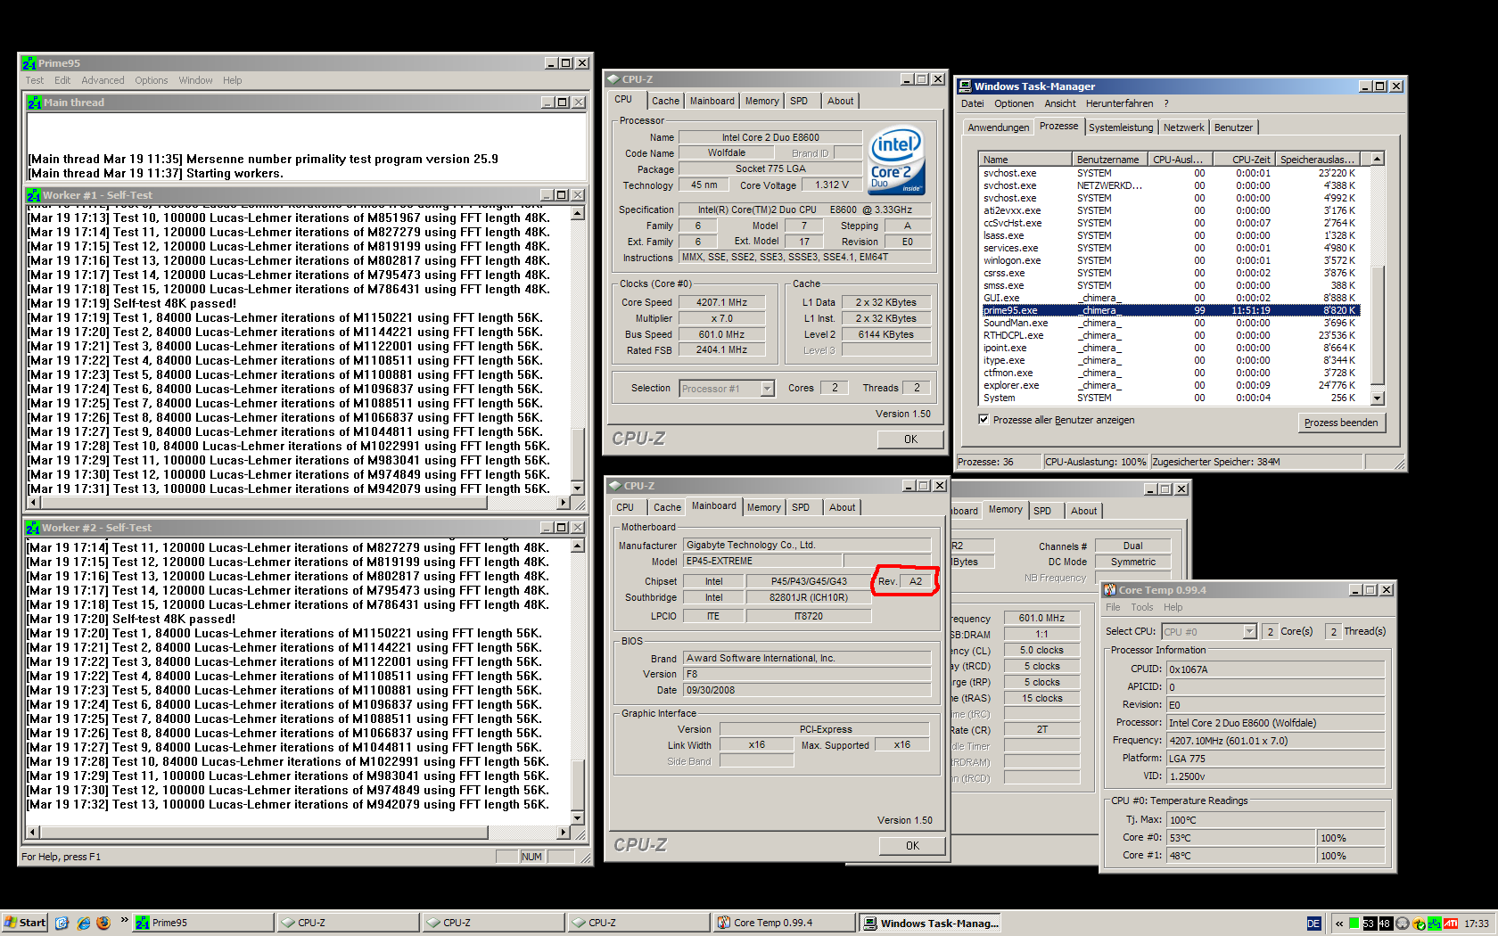Viewport: 1498px width, 936px height.
Task: Launch Firefox from the quick launch bar
Action: (103, 923)
